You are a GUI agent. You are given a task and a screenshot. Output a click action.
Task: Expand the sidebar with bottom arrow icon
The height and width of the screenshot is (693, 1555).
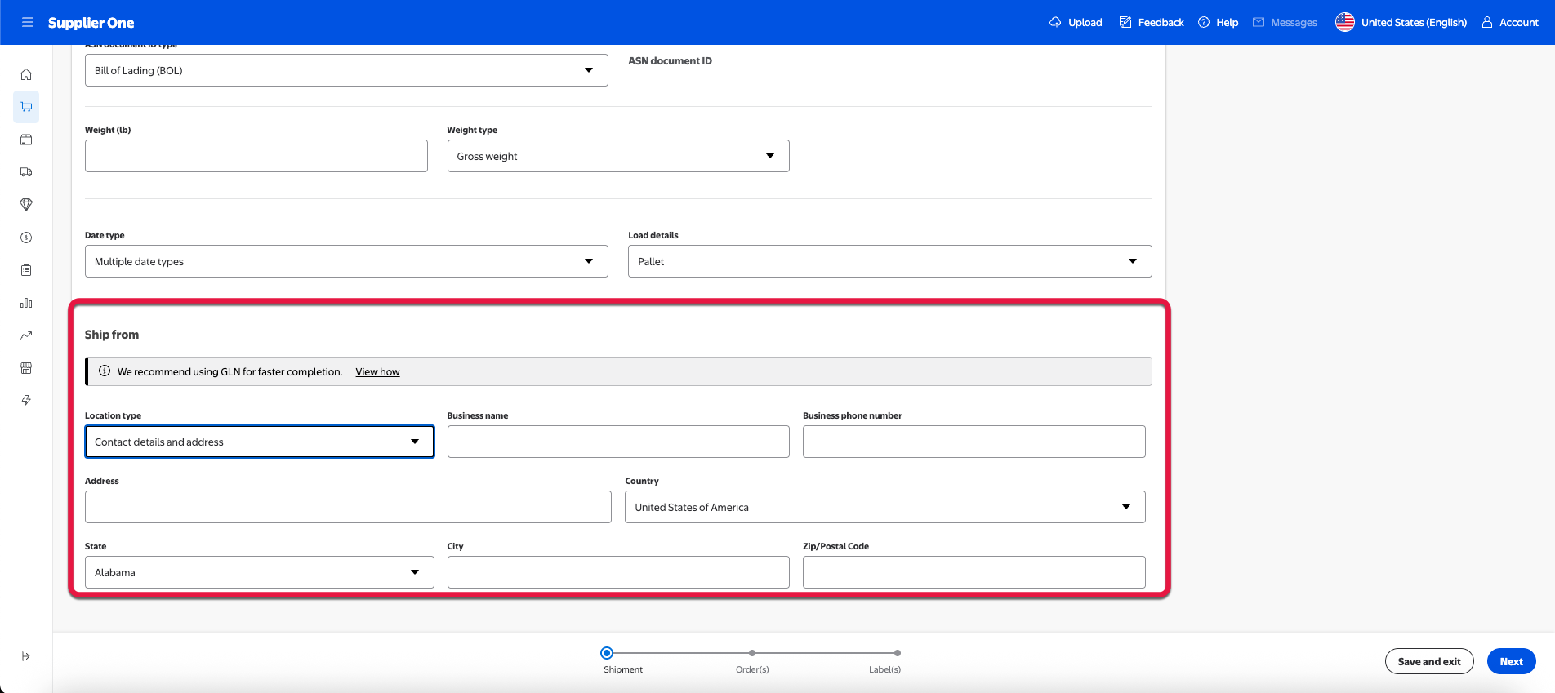[x=26, y=656]
